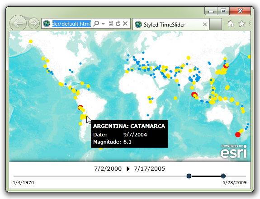Open the browser Home icon

click(x=231, y=24)
